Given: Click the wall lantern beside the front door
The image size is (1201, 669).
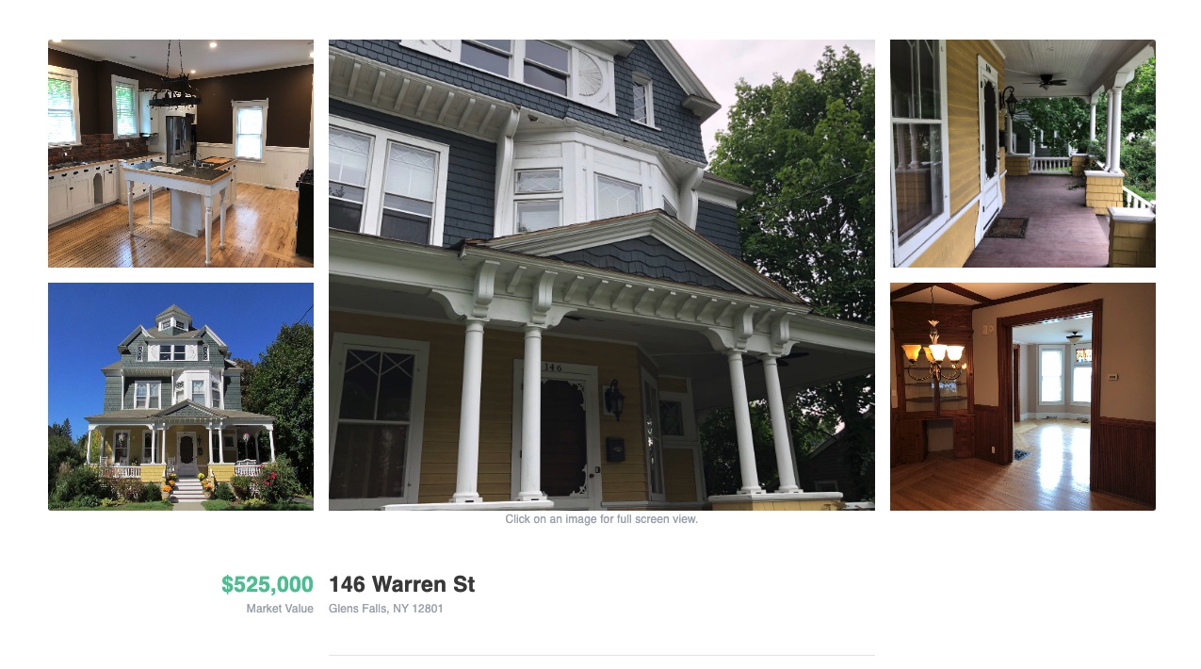Looking at the screenshot, I should [614, 399].
